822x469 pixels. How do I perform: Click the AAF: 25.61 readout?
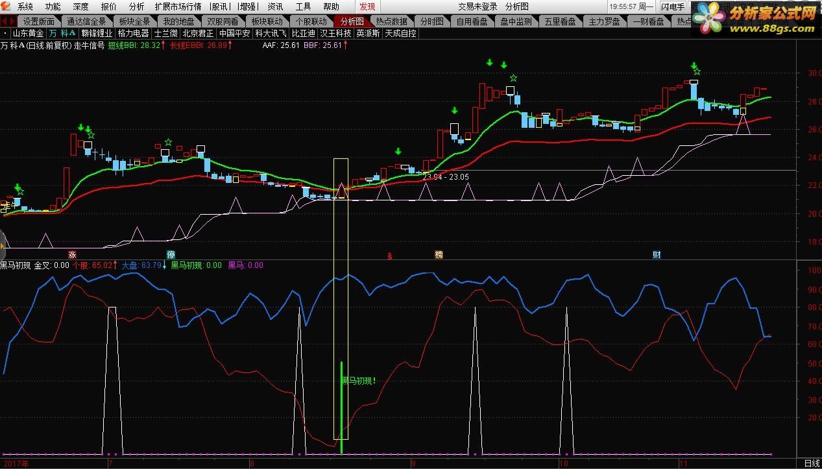281,45
